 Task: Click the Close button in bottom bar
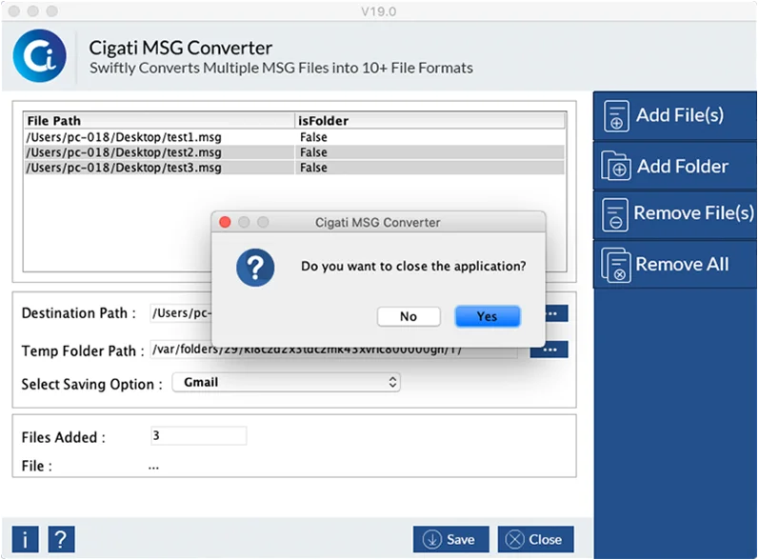[x=535, y=539]
